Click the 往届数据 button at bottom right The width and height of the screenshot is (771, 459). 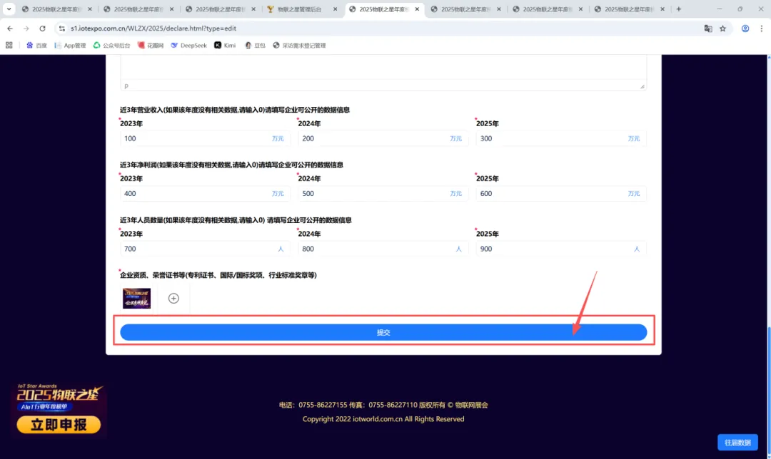coord(738,443)
